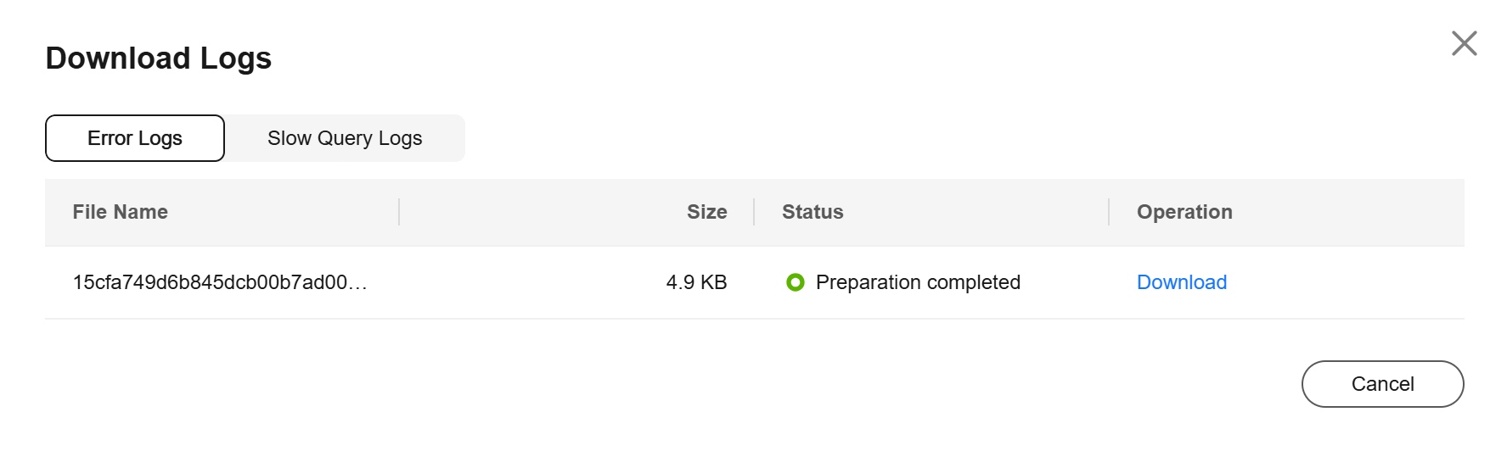Close the Download Logs dialog
1507x451 pixels.
pos(1464,43)
